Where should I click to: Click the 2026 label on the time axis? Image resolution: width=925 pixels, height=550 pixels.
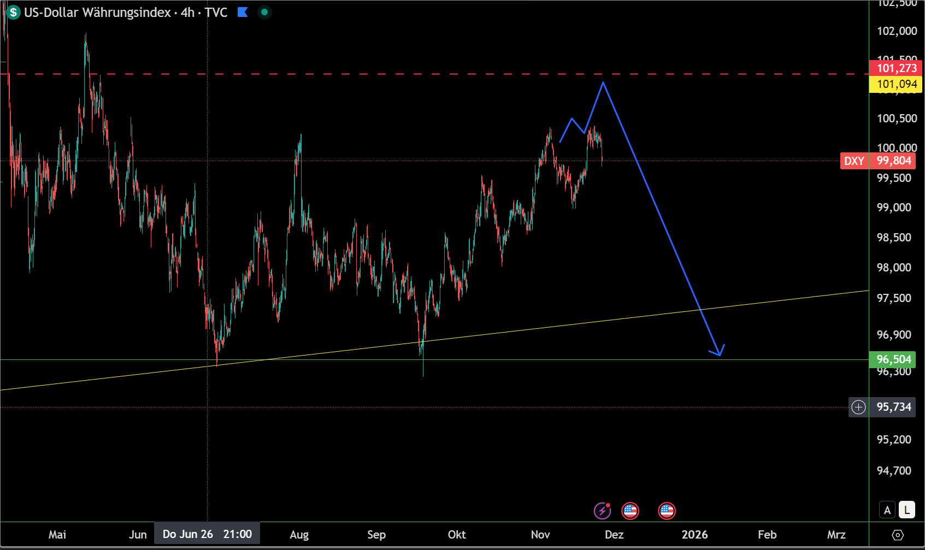click(694, 535)
